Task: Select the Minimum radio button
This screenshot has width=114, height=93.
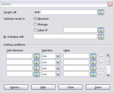Action: pyautogui.click(x=35, y=24)
